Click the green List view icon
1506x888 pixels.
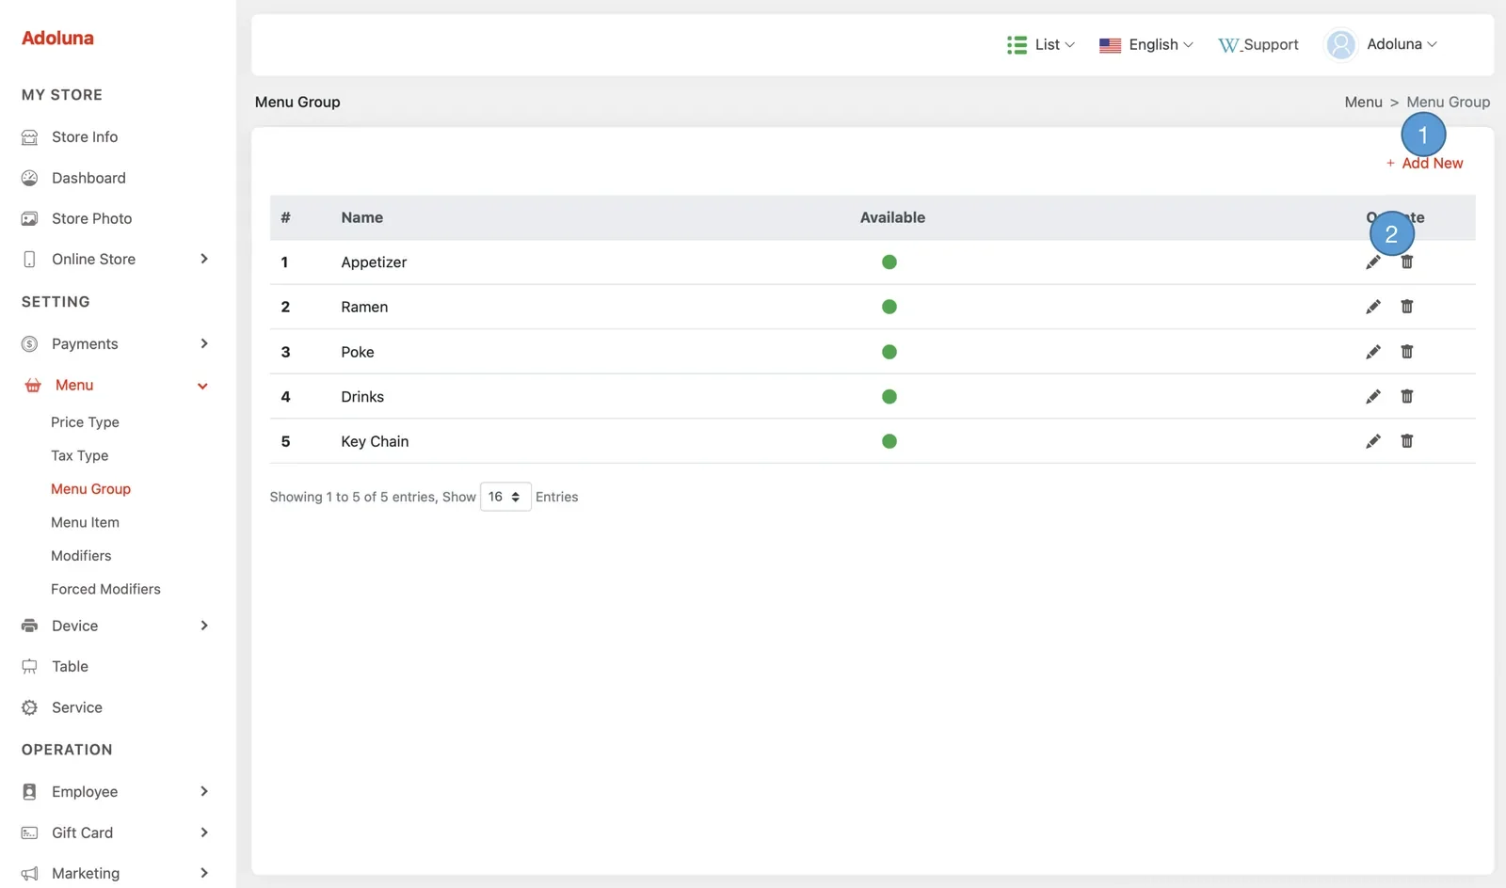click(x=1017, y=45)
